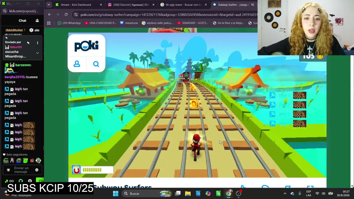Mute the Subway Surfers tab audio
This screenshot has height=199, width=354.
[253, 5]
